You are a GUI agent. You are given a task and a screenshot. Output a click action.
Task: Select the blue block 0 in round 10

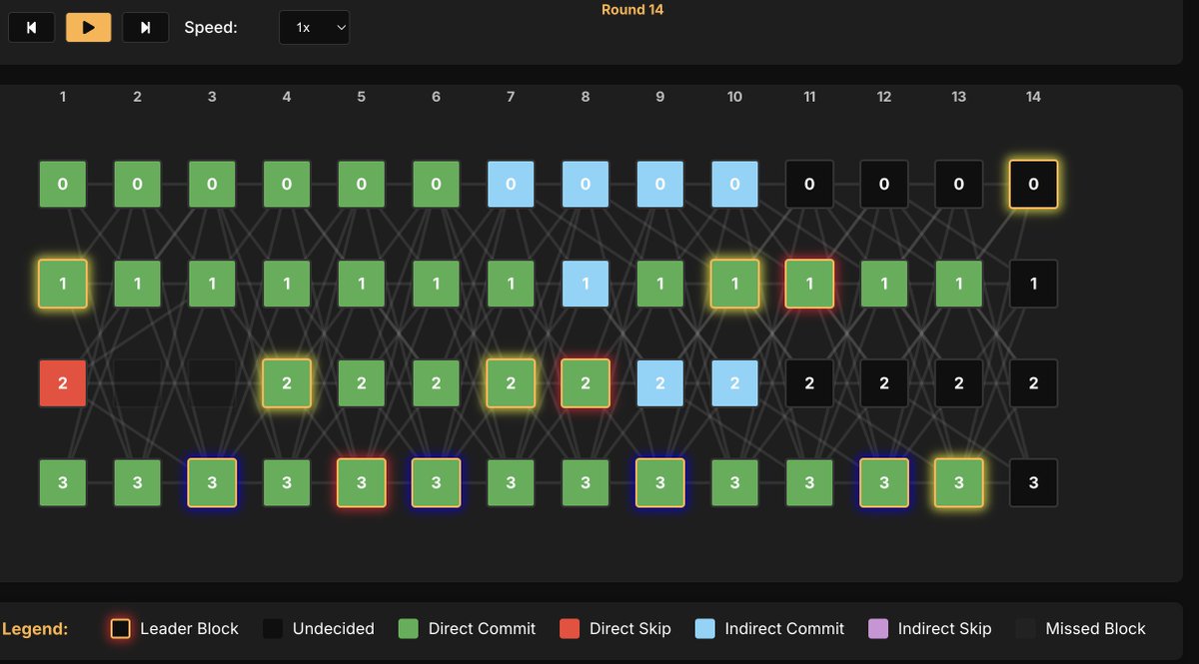[734, 185]
